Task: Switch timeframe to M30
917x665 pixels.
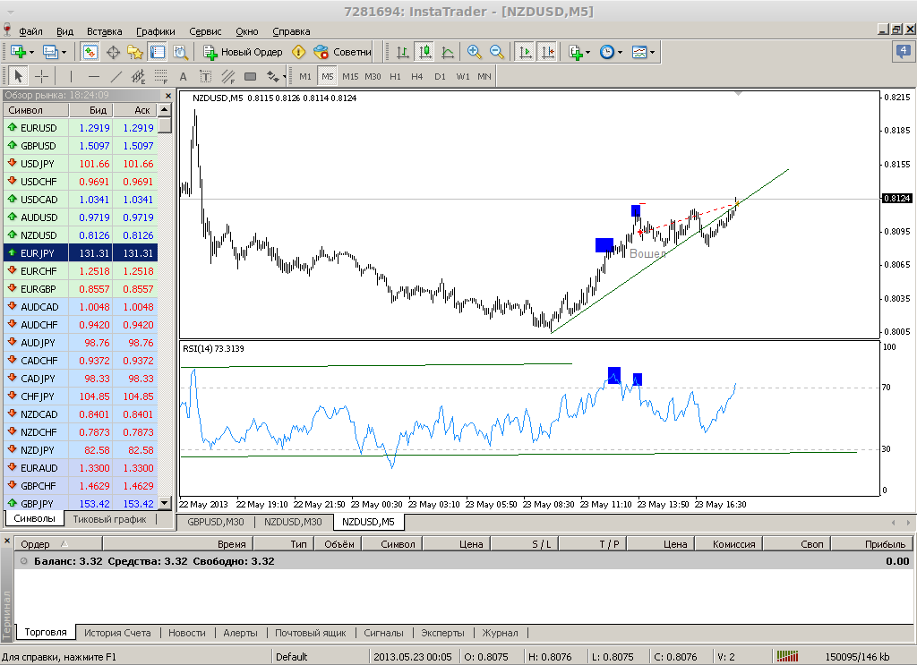Action: tap(373, 76)
